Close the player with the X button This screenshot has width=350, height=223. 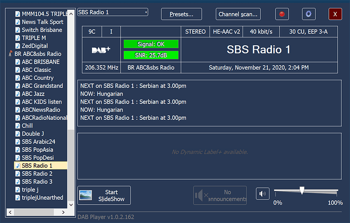(x=335, y=14)
